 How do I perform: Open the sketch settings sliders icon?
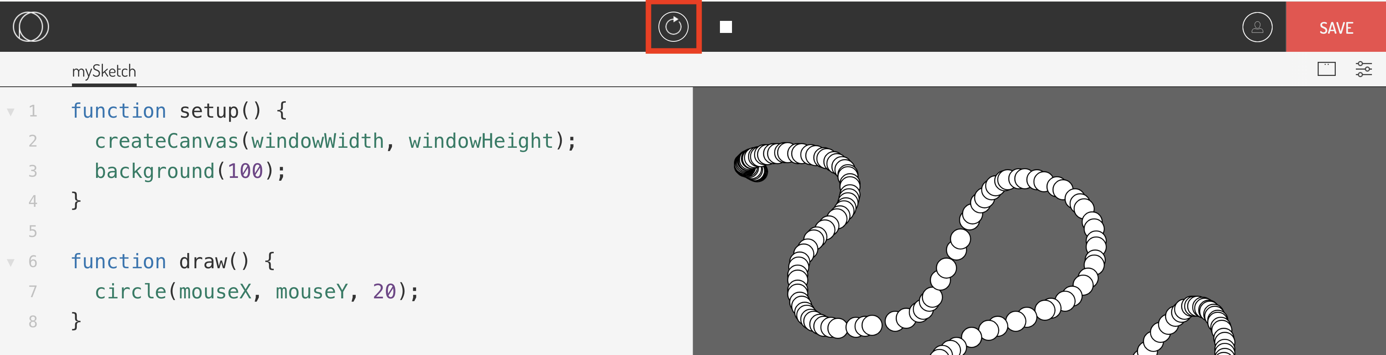pos(1363,69)
